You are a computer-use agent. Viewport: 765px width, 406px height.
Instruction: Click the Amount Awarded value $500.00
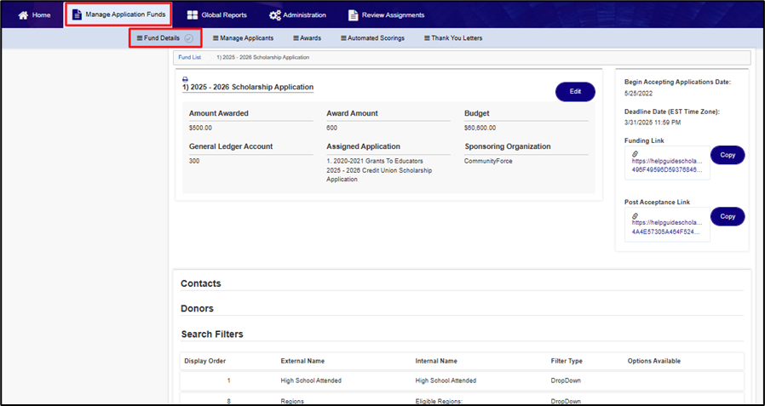pyautogui.click(x=200, y=129)
